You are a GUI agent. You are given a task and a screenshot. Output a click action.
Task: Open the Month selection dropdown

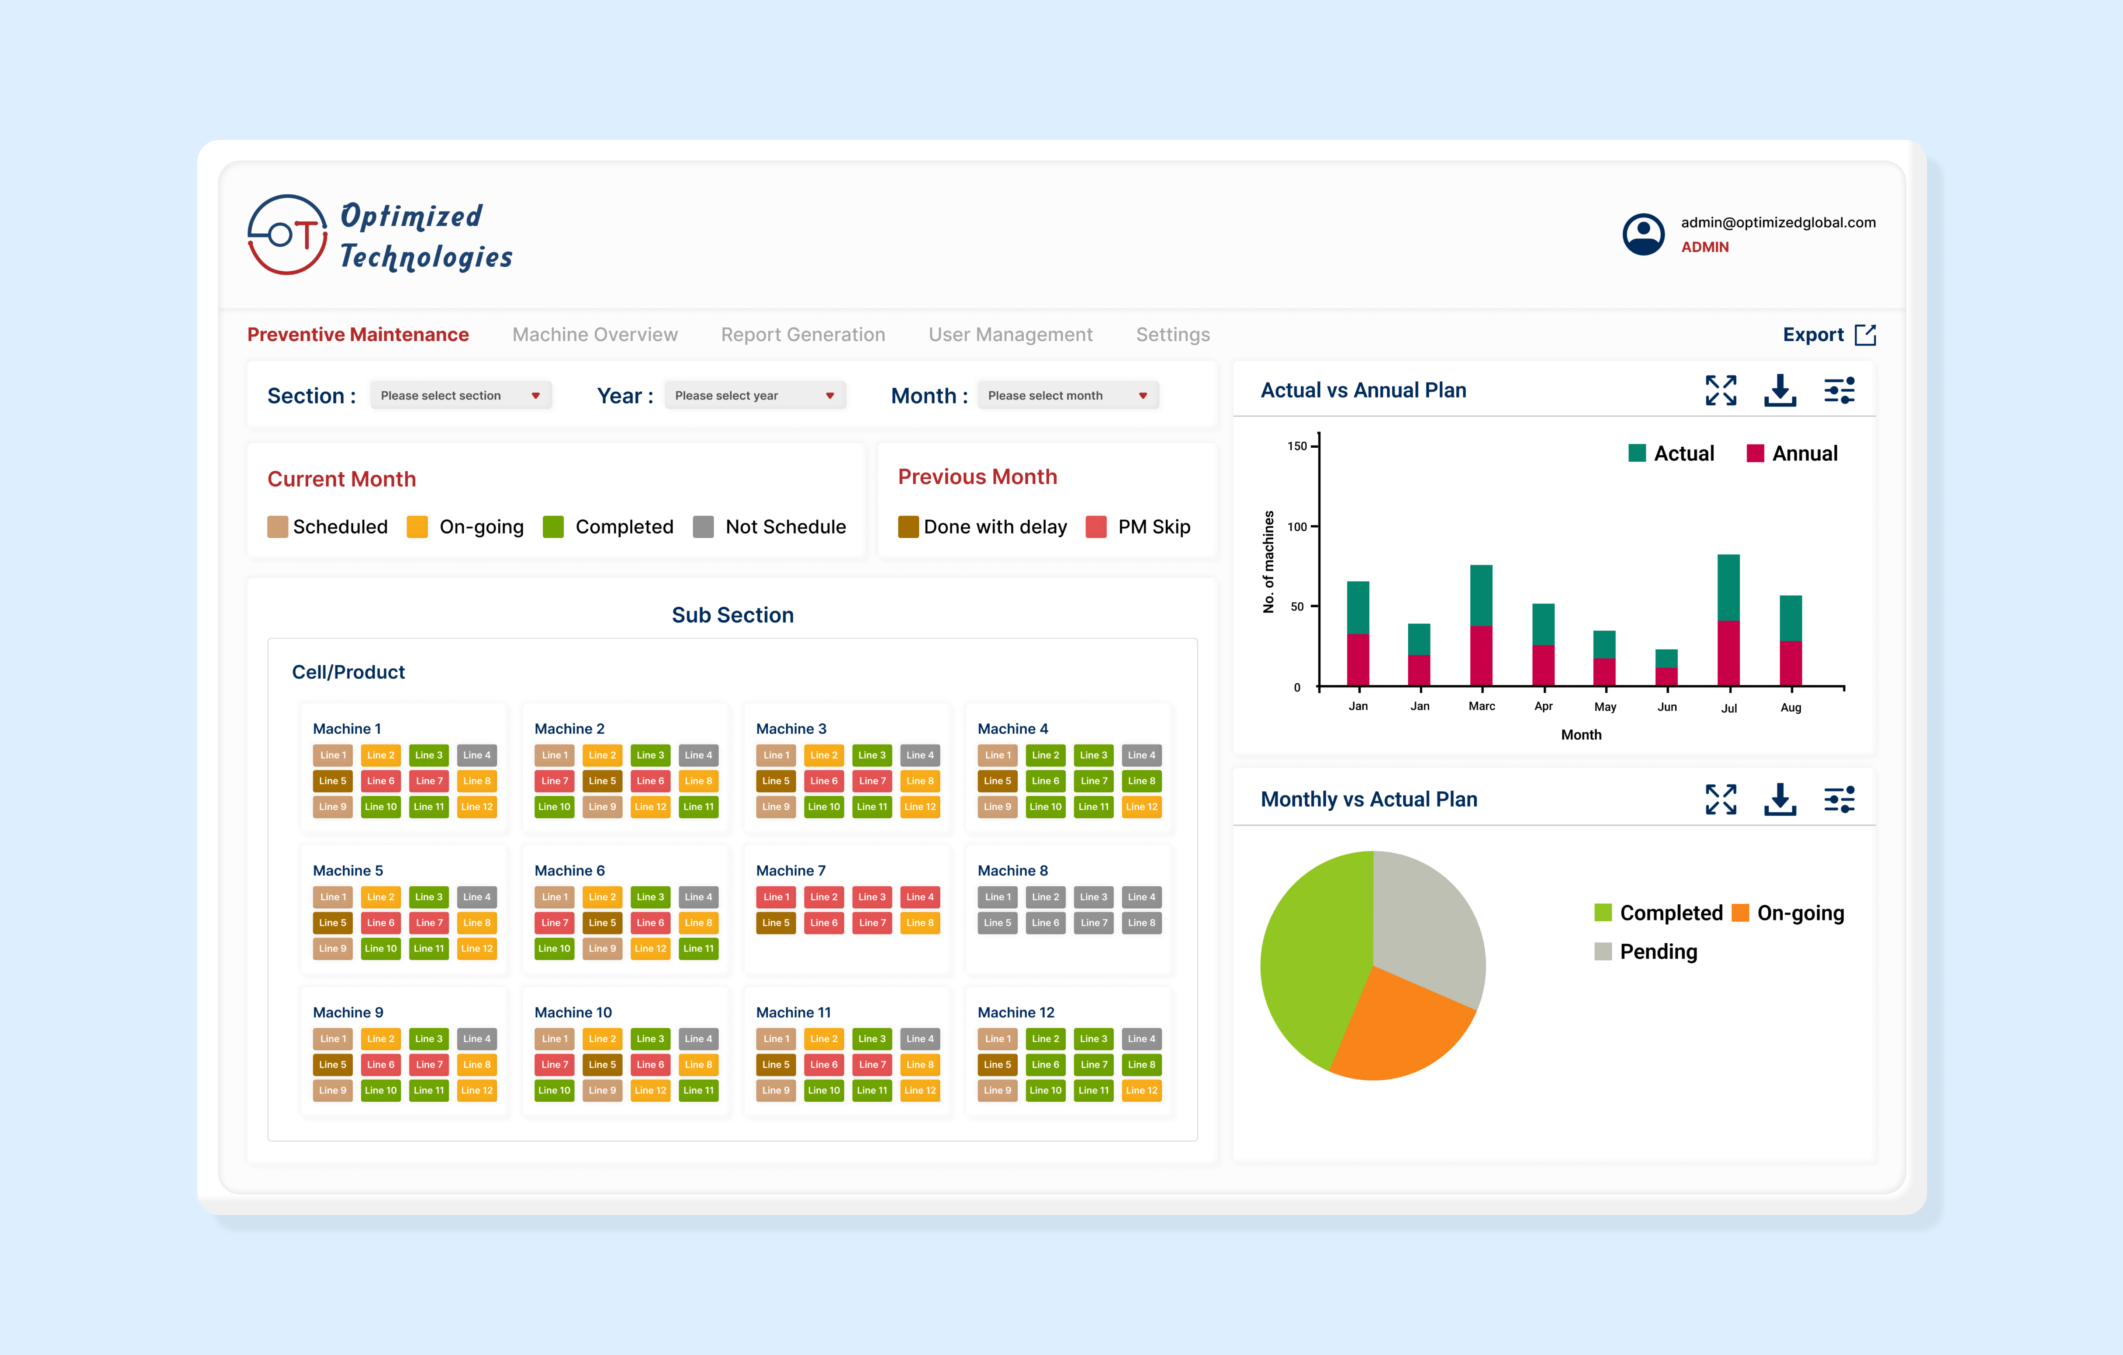click(x=1067, y=395)
